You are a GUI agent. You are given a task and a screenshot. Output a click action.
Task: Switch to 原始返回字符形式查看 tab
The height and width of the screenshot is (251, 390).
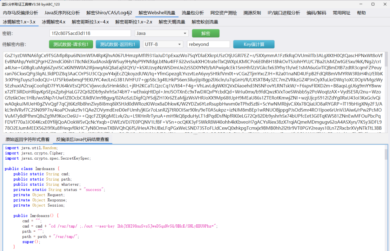(28, 139)
